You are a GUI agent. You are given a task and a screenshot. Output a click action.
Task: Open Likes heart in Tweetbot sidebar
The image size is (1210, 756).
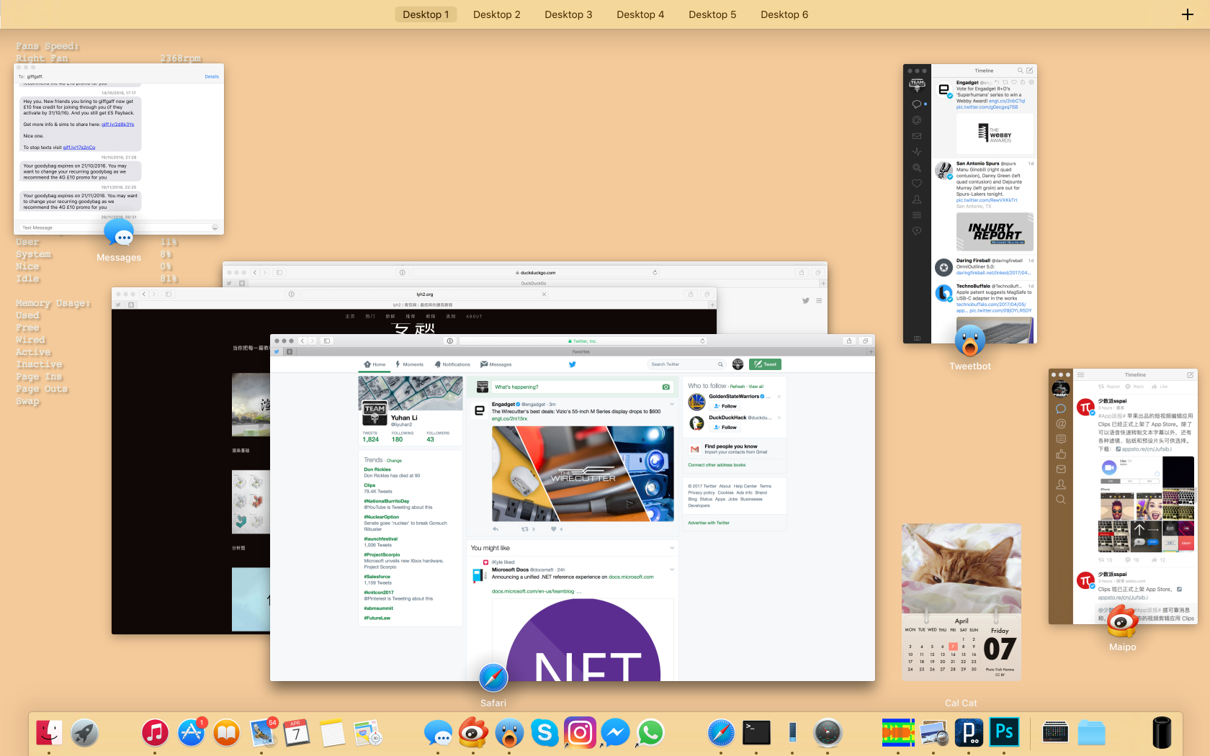pyautogui.click(x=917, y=184)
